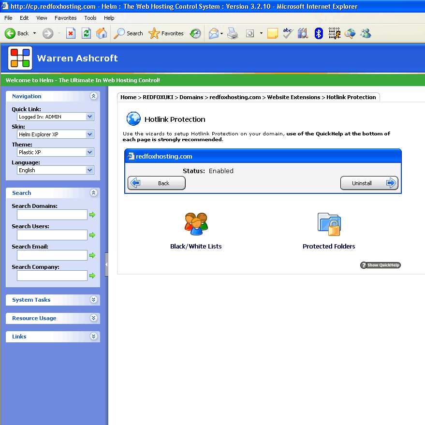Click the Search Users input field
The width and height of the screenshot is (425, 425).
click(x=52, y=235)
